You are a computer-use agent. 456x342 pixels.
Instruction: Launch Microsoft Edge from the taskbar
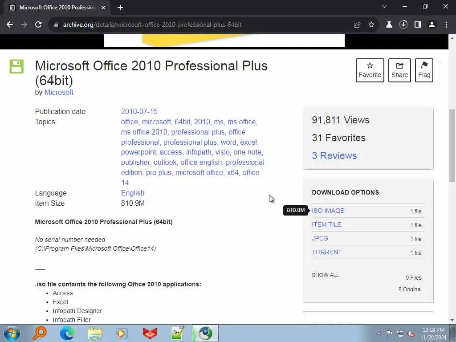coord(67,333)
